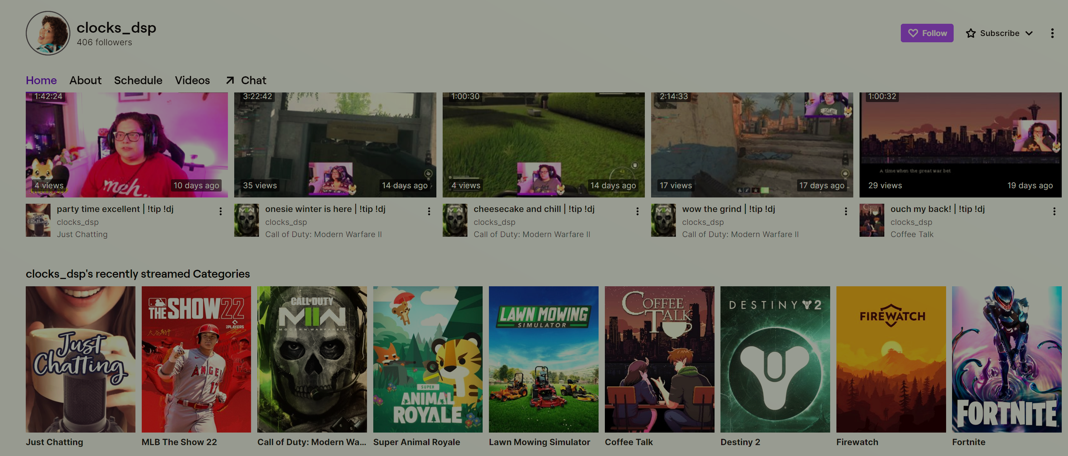This screenshot has height=456, width=1068.
Task: Toggle follow heart icon on clocks_dsp
Action: pos(912,33)
